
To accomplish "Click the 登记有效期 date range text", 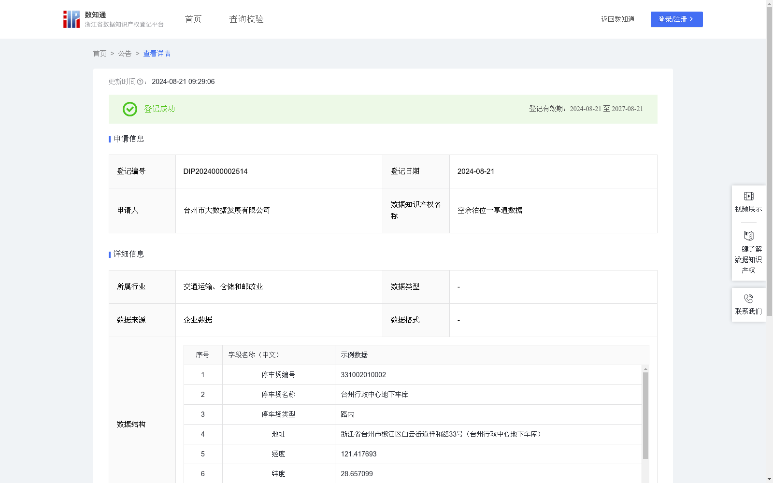I will 586,109.
